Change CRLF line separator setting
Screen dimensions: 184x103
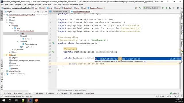(163, 96)
